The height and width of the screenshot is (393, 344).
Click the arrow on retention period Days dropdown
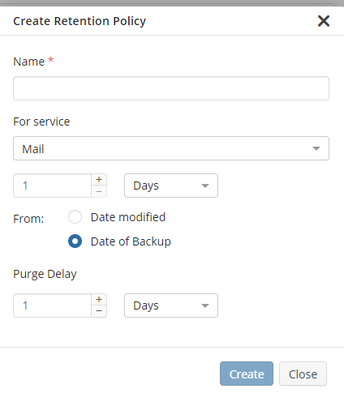click(x=205, y=186)
